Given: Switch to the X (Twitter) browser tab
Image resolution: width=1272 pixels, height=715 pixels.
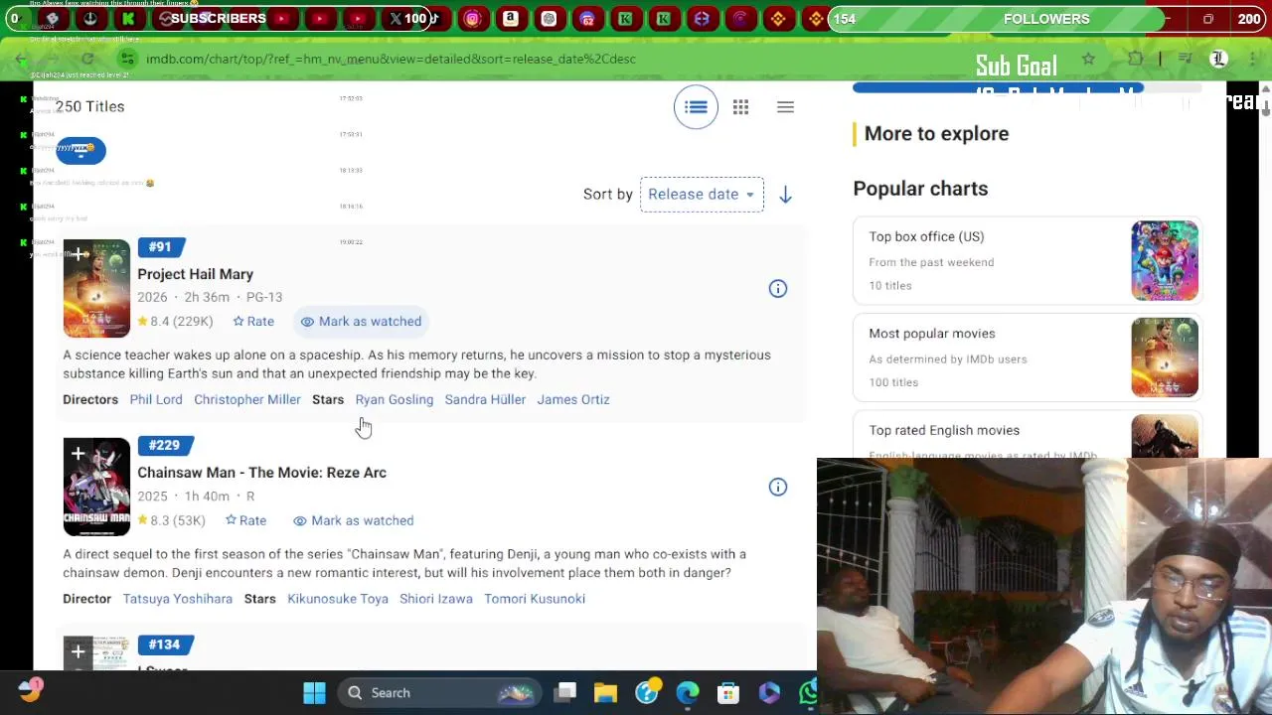Looking at the screenshot, I should pos(397,19).
